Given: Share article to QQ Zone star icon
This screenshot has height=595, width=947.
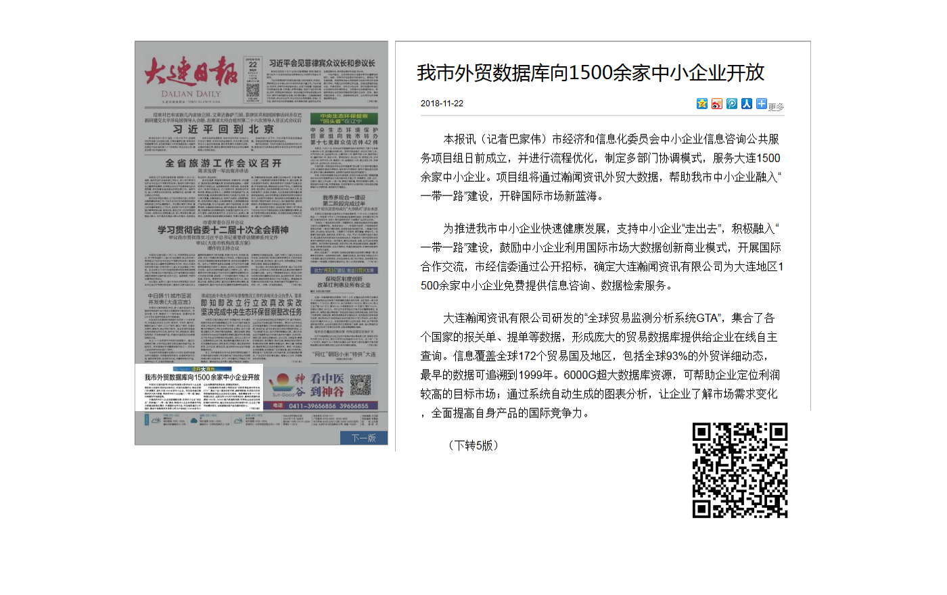Looking at the screenshot, I should tap(702, 103).
